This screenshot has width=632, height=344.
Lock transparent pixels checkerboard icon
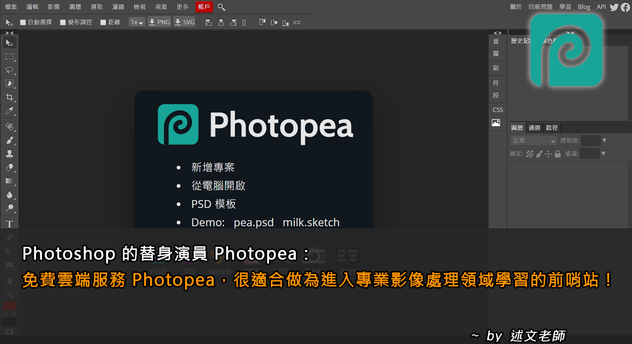(x=529, y=153)
